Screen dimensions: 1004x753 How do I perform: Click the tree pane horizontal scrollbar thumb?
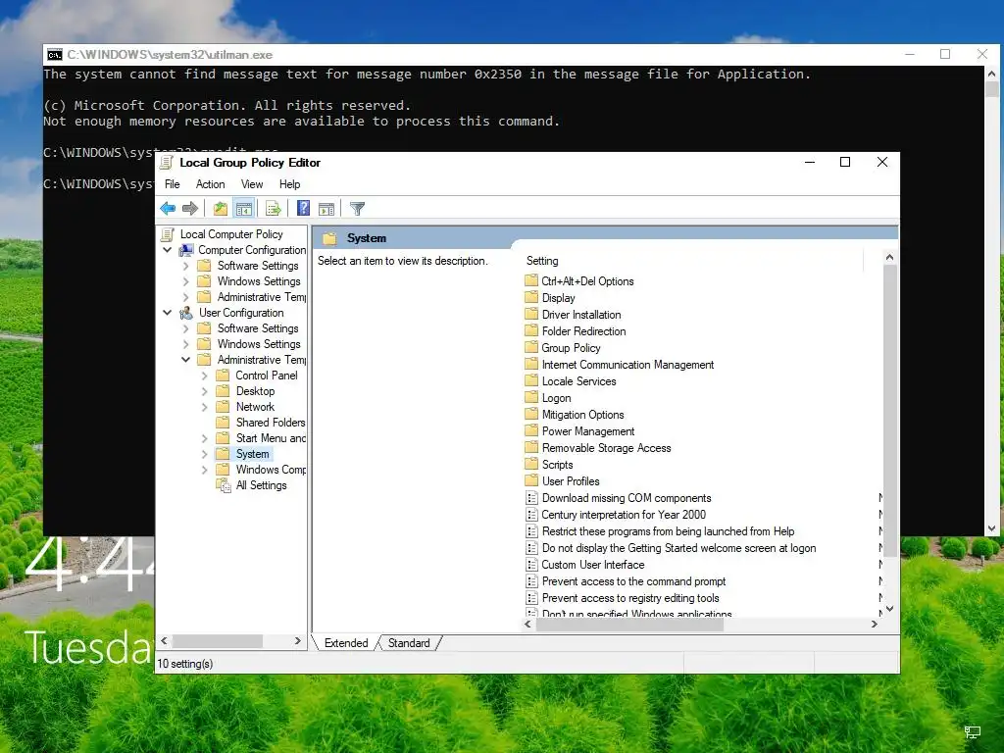point(217,641)
